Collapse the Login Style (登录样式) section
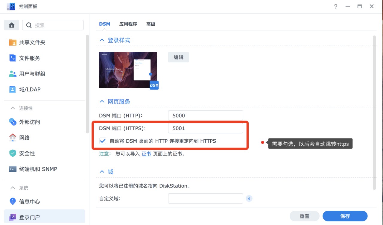 tap(102, 40)
